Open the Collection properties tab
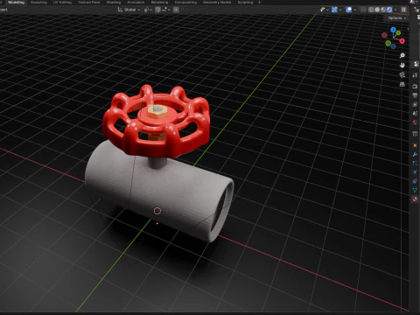This screenshot has width=420, height=315. 415,134
